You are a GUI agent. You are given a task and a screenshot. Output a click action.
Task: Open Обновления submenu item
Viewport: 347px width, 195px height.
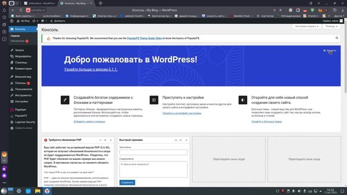(20, 41)
